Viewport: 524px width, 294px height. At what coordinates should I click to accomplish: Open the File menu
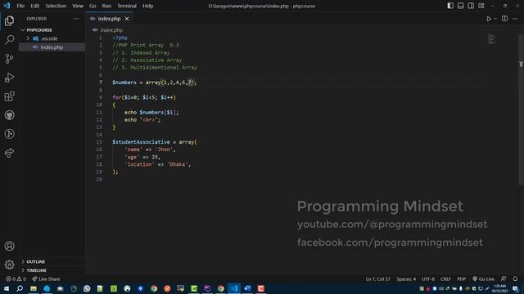20,6
